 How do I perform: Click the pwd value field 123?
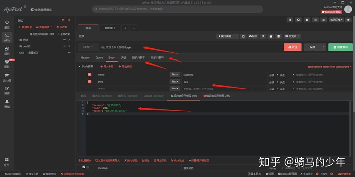pyautogui.click(x=224, y=82)
